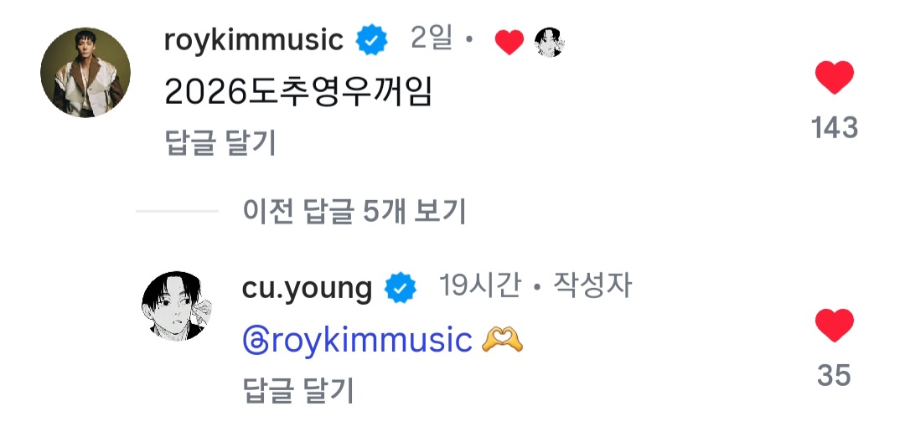Click the line beside previous replies

pos(177,211)
